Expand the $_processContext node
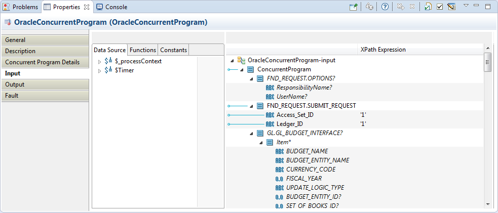The width and height of the screenshot is (498, 213). tap(100, 62)
